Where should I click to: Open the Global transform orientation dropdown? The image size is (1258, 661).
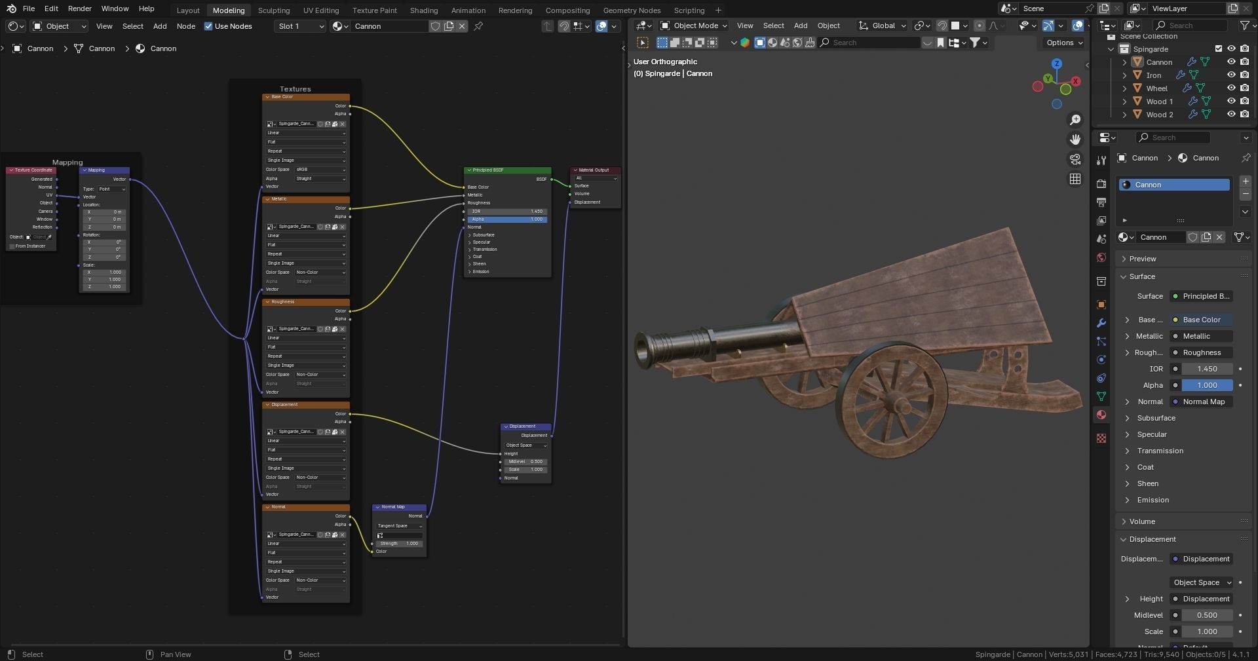(x=883, y=26)
